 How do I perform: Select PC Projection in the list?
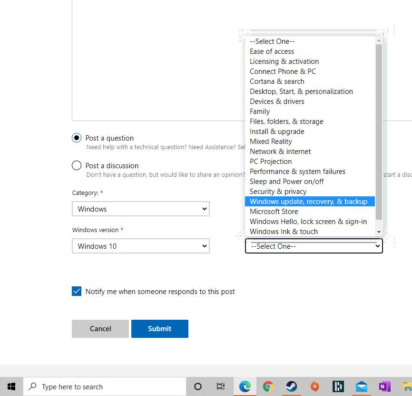pos(310,161)
